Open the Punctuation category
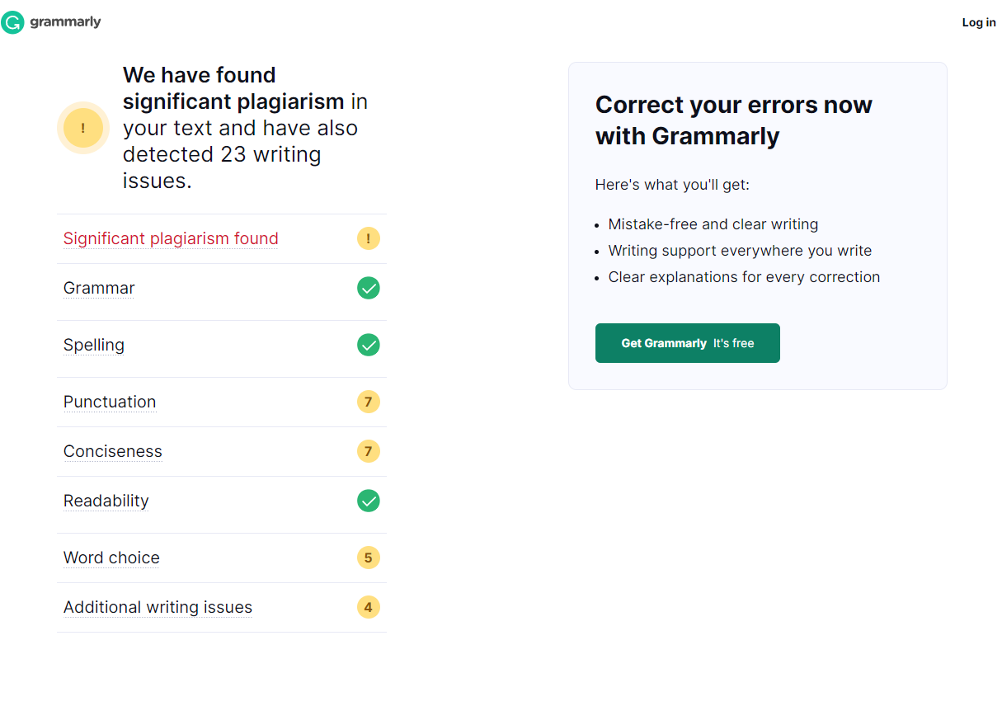1002x706 pixels. click(x=110, y=402)
